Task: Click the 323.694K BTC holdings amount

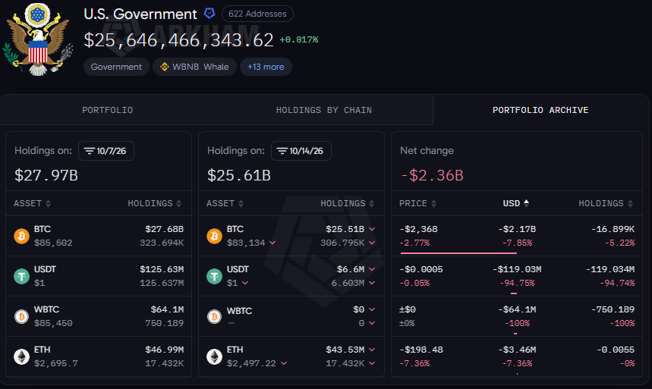Action: point(162,243)
